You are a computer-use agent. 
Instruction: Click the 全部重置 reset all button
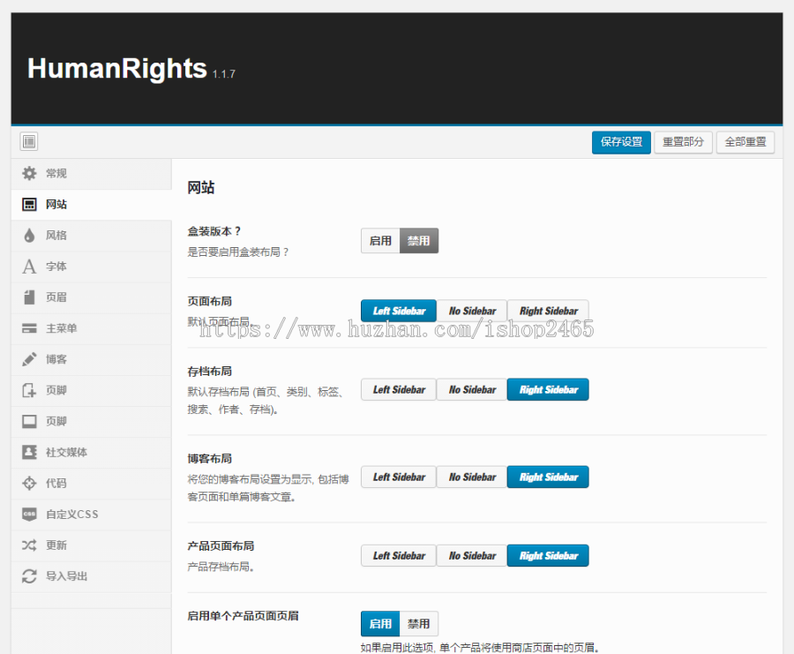pyautogui.click(x=745, y=142)
